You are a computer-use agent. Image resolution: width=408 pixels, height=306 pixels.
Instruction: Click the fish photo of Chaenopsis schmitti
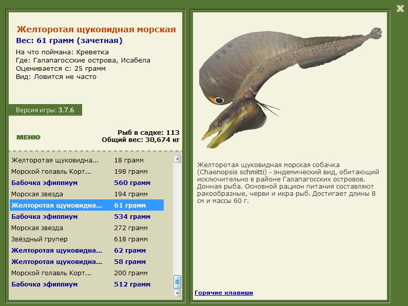point(290,87)
